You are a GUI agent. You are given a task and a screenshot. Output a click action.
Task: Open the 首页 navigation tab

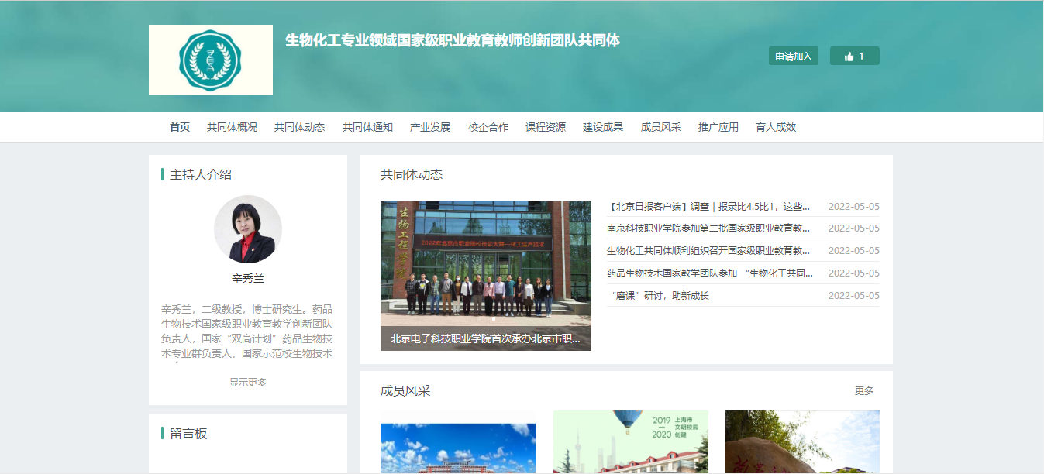tap(180, 127)
